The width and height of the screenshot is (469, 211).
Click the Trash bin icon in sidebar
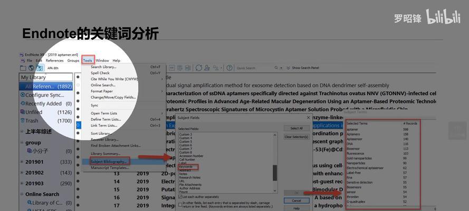(23, 121)
